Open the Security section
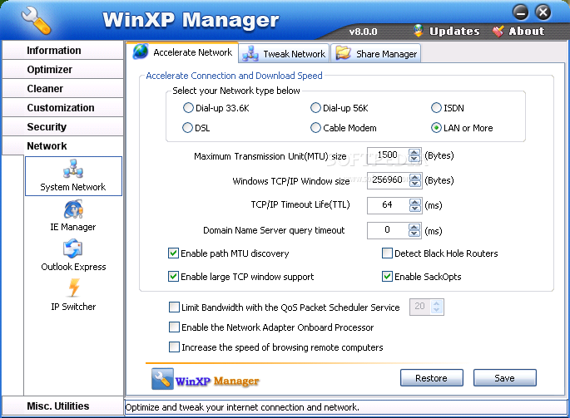 coord(63,127)
